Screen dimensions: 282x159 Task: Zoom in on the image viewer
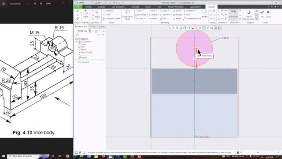coord(41,4)
